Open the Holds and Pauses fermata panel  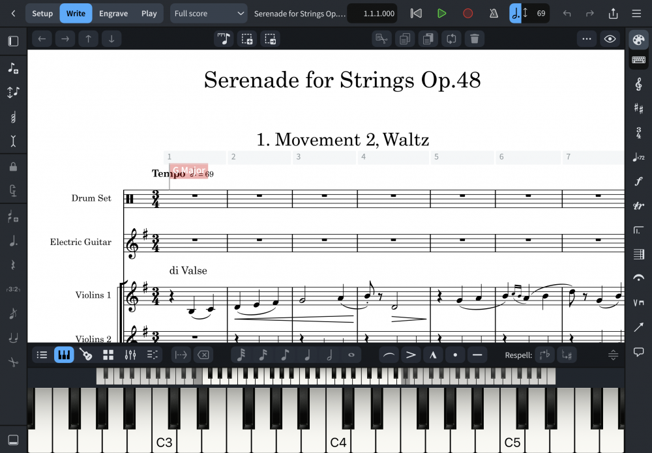[x=638, y=278]
